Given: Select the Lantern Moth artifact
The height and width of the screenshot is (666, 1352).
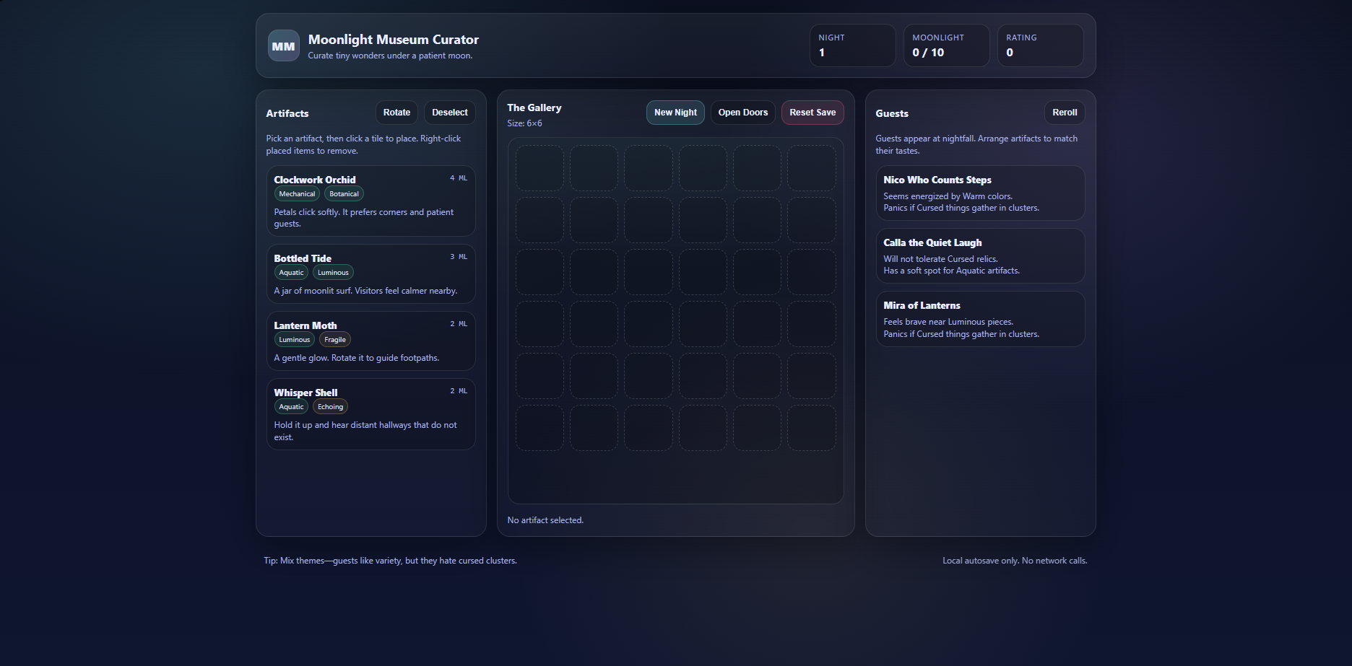Looking at the screenshot, I should click(x=371, y=341).
